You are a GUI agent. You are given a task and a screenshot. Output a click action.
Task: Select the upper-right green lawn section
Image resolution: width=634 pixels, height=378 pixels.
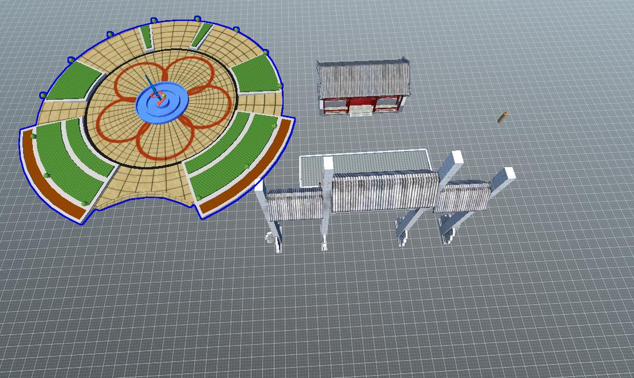pyautogui.click(x=257, y=75)
